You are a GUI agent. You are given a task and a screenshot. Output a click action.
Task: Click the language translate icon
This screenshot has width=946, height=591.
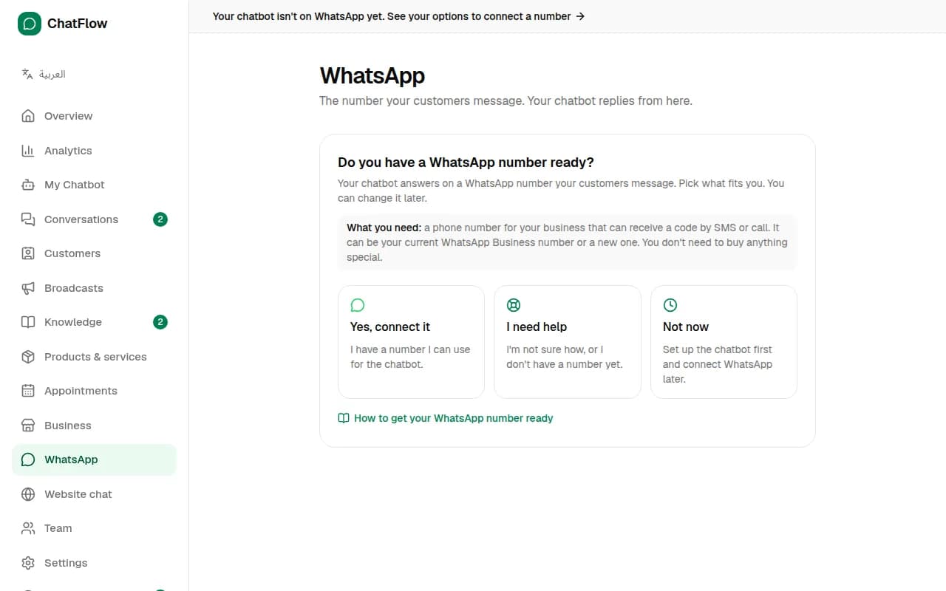tap(27, 74)
